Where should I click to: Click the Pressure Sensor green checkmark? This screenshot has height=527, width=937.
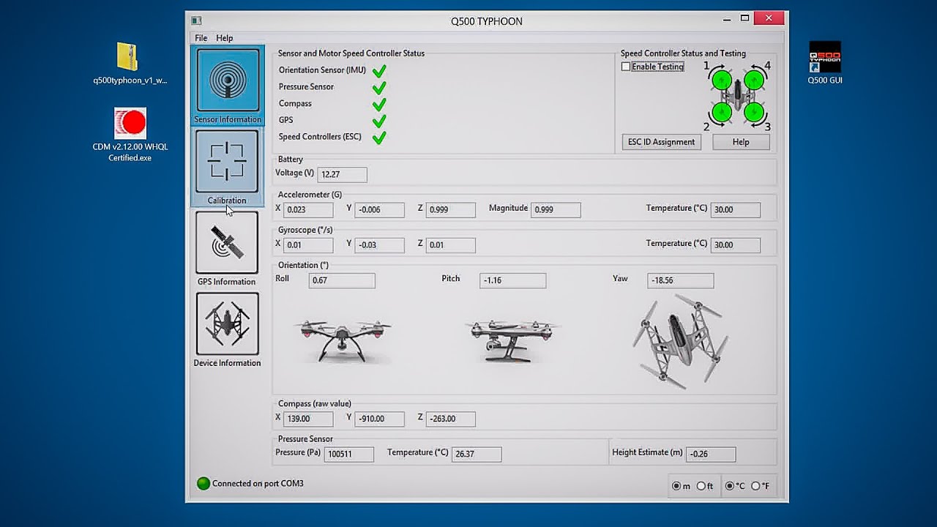click(379, 88)
